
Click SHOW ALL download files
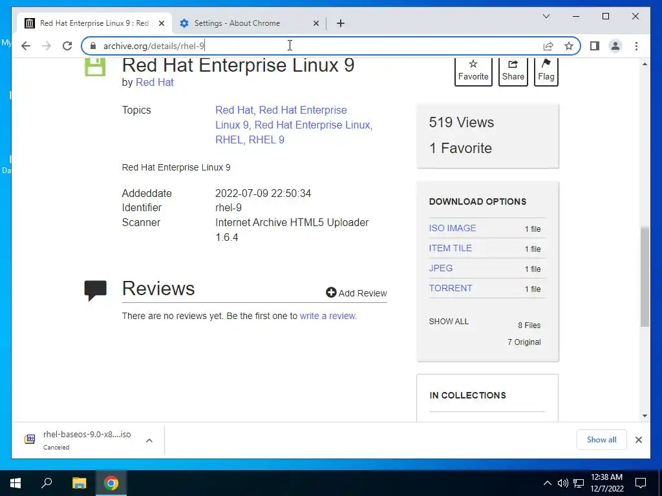449,322
